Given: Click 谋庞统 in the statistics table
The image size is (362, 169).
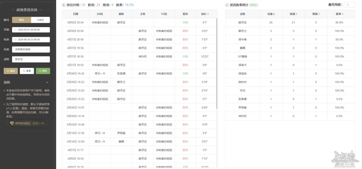Looking at the screenshot, I should [x=243, y=73].
